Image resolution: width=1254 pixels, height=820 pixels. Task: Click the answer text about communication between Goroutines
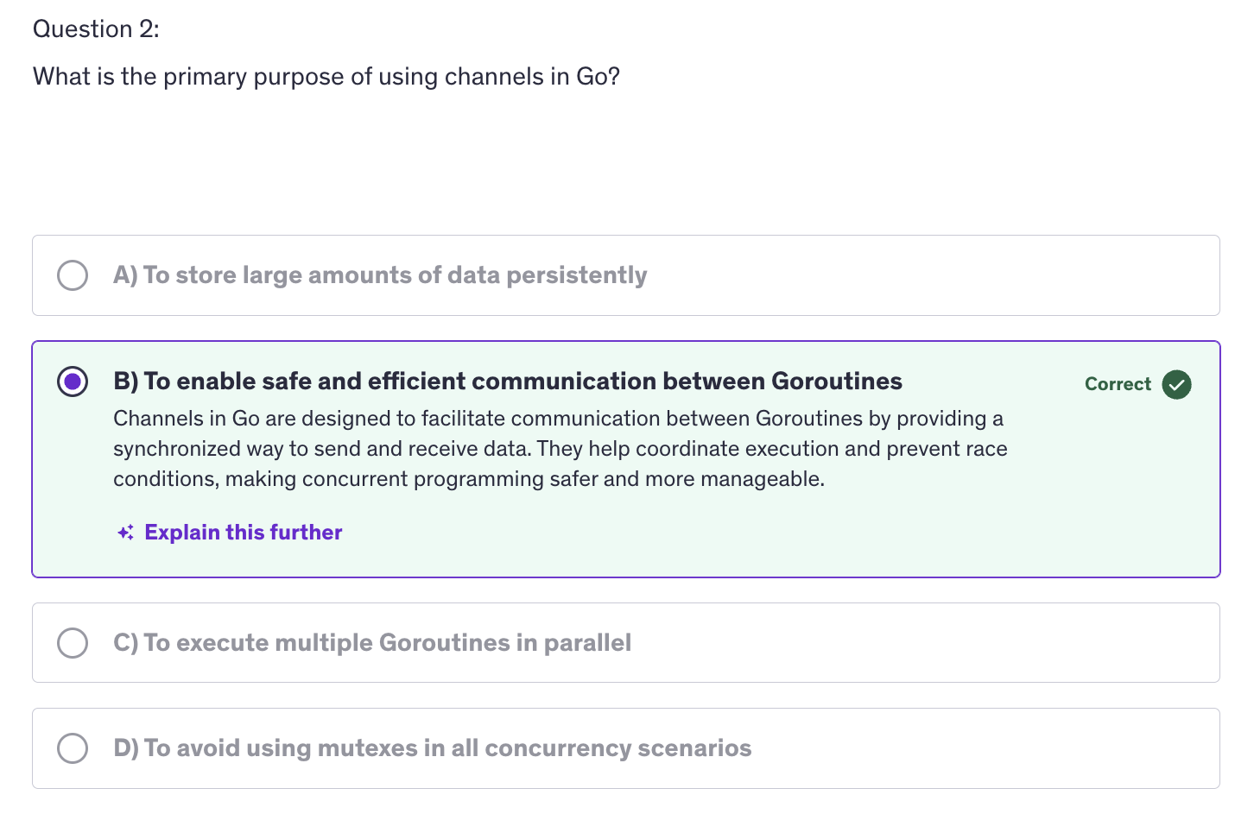pyautogui.click(x=522, y=382)
